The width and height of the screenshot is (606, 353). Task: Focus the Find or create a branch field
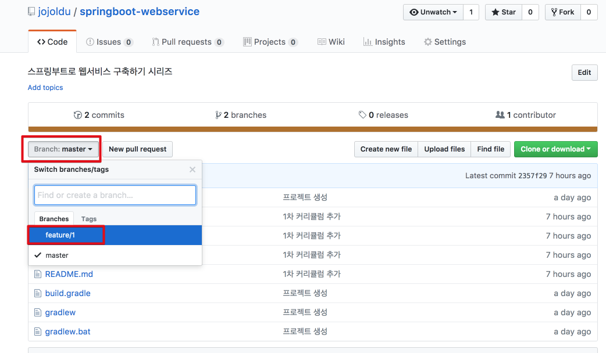(x=115, y=195)
